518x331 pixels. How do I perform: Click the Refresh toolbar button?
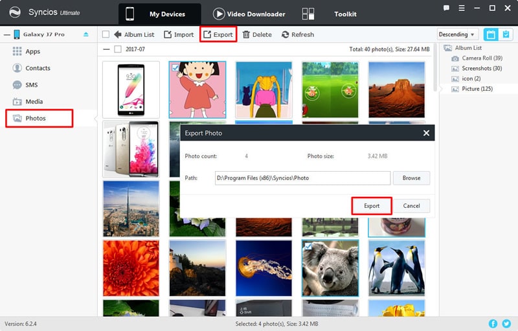point(298,34)
